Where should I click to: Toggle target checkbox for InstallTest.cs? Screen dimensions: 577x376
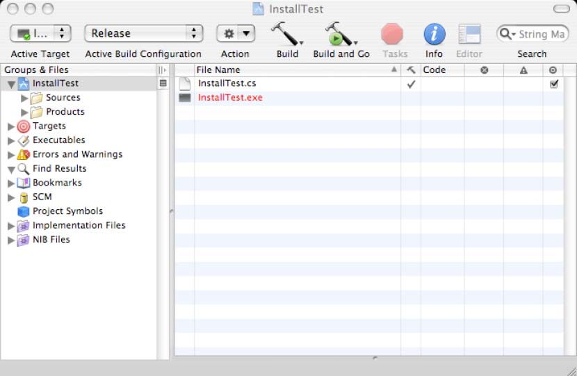(x=553, y=84)
